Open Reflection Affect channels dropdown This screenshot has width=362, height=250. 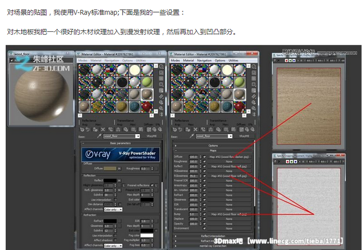click(x=113, y=209)
